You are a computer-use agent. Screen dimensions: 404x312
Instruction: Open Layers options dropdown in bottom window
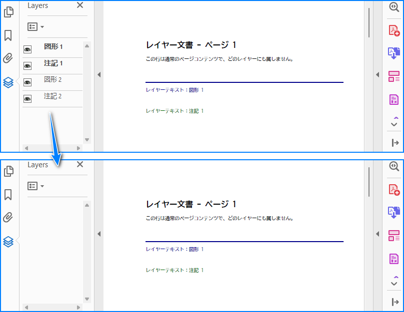point(35,186)
